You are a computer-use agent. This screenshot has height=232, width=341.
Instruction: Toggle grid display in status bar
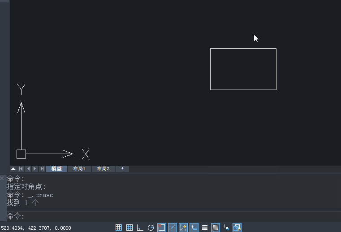click(x=129, y=228)
